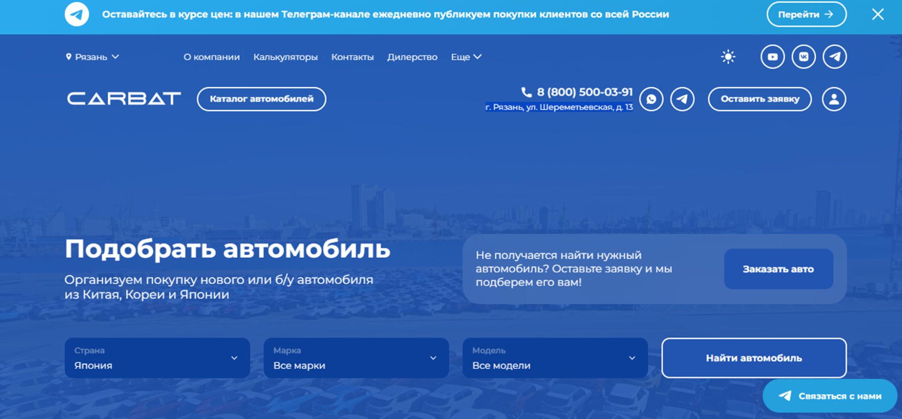
Task: Open the Telegram icon in the top navigation
Action: tap(835, 57)
